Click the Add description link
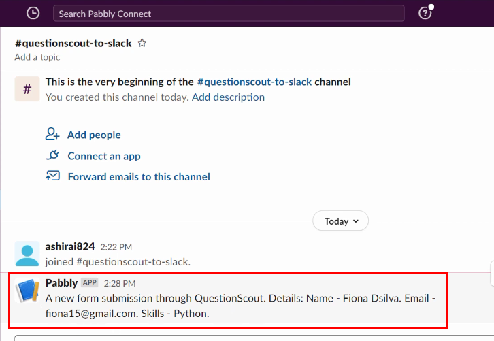This screenshot has height=341, width=494. 228,97
